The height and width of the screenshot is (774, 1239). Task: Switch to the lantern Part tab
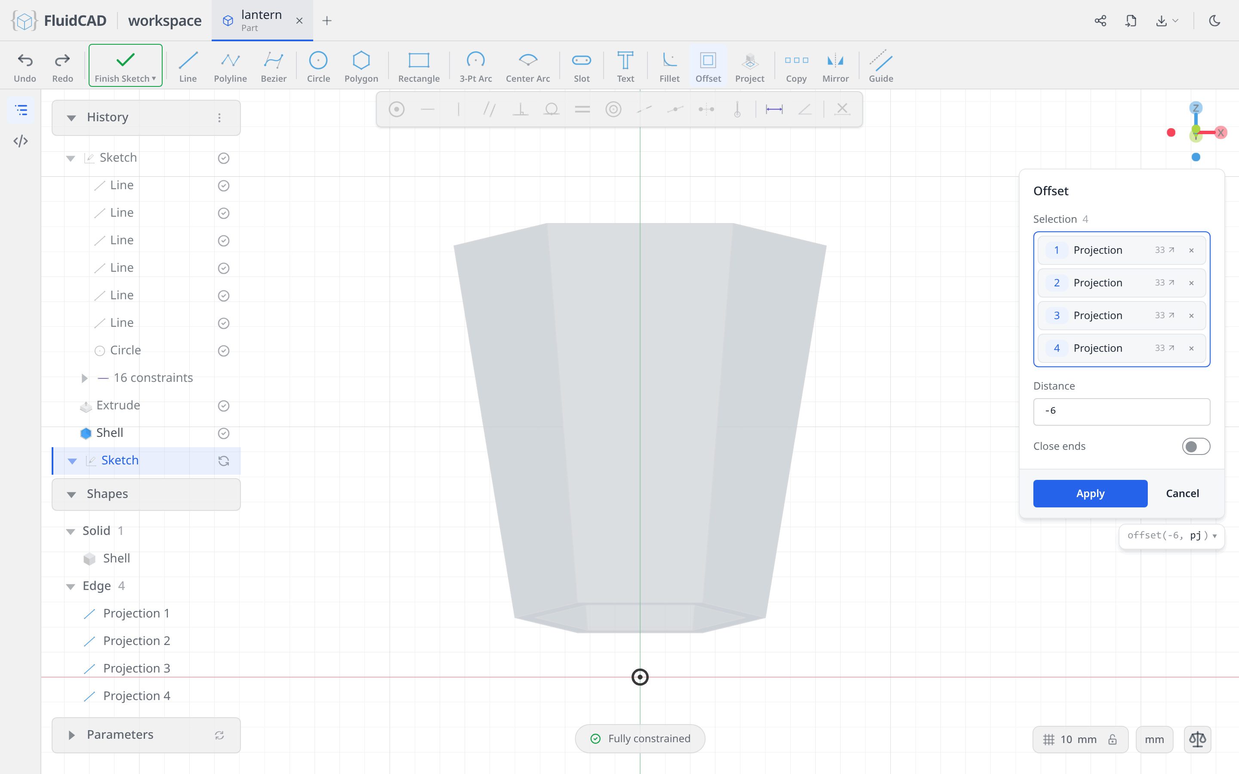click(x=262, y=21)
